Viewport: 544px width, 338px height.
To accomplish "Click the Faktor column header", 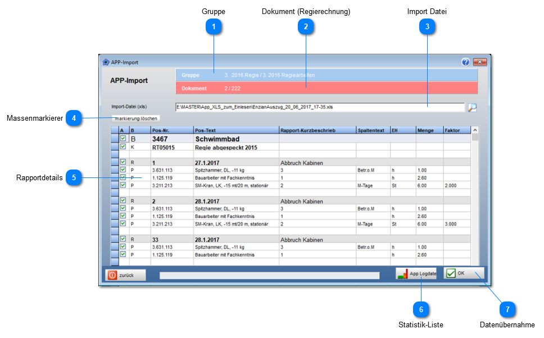I will tap(457, 130).
